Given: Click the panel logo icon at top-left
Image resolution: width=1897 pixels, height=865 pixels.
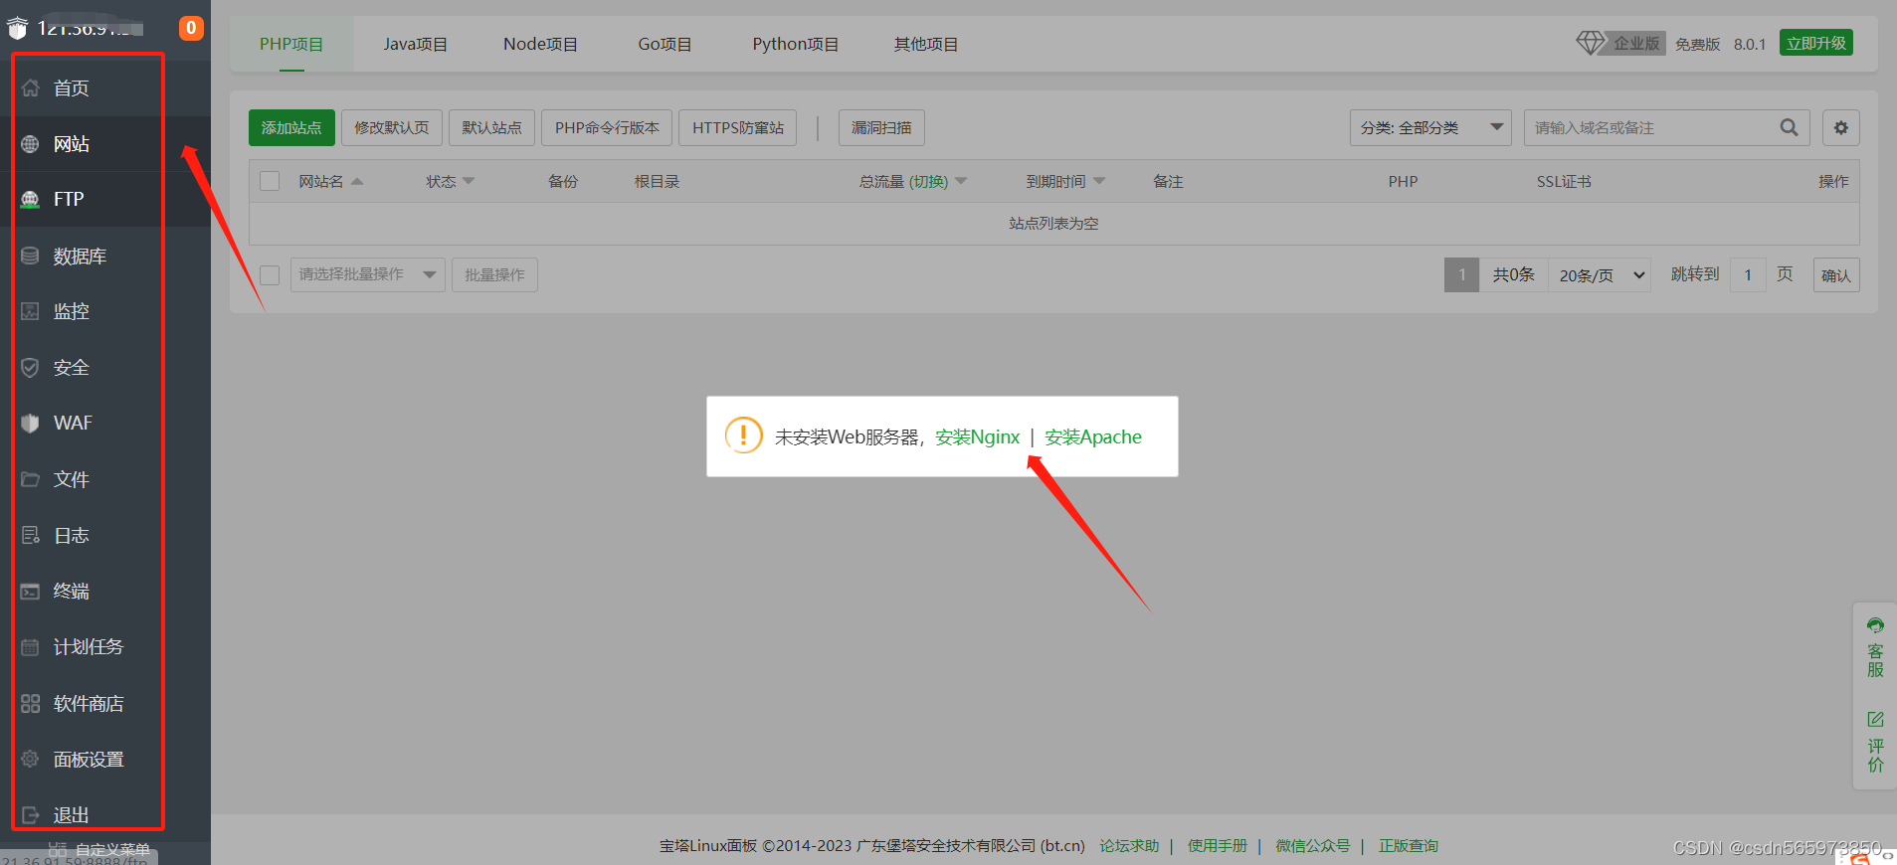Looking at the screenshot, I should 17,28.
